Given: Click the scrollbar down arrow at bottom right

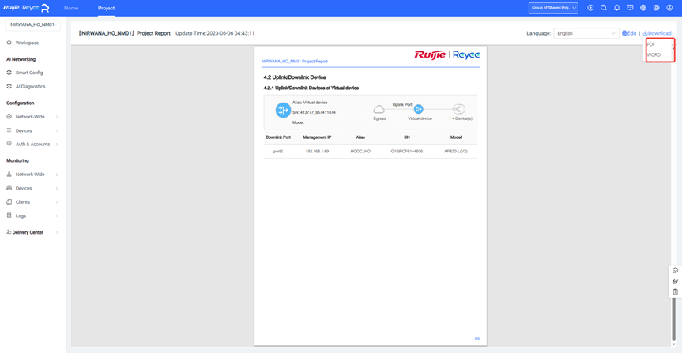Looking at the screenshot, I should 674,344.
